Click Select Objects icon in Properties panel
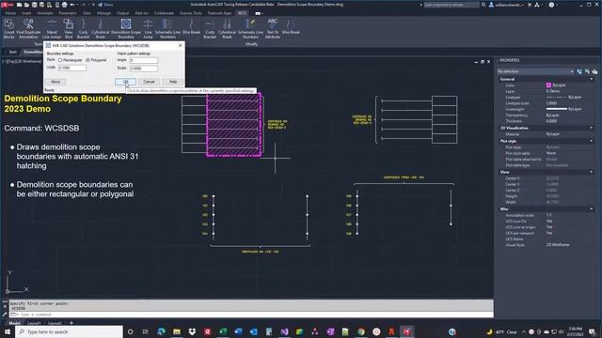Image resolution: width=602 pixels, height=338 pixels. click(587, 71)
